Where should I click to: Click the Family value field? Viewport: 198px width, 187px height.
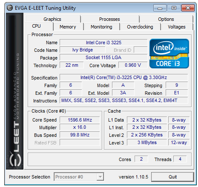tap(71, 85)
